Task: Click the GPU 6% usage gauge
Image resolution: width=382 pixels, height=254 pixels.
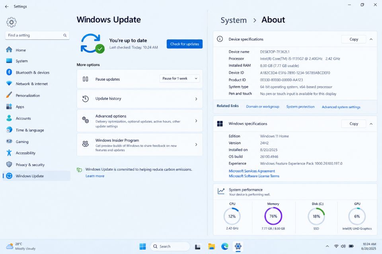Action: tap(357, 216)
